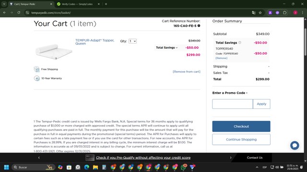Image resolution: width=307 pixels, height=172 pixels.
Task: Open Microsoft Store from taskbar
Action: (x=69, y=167)
